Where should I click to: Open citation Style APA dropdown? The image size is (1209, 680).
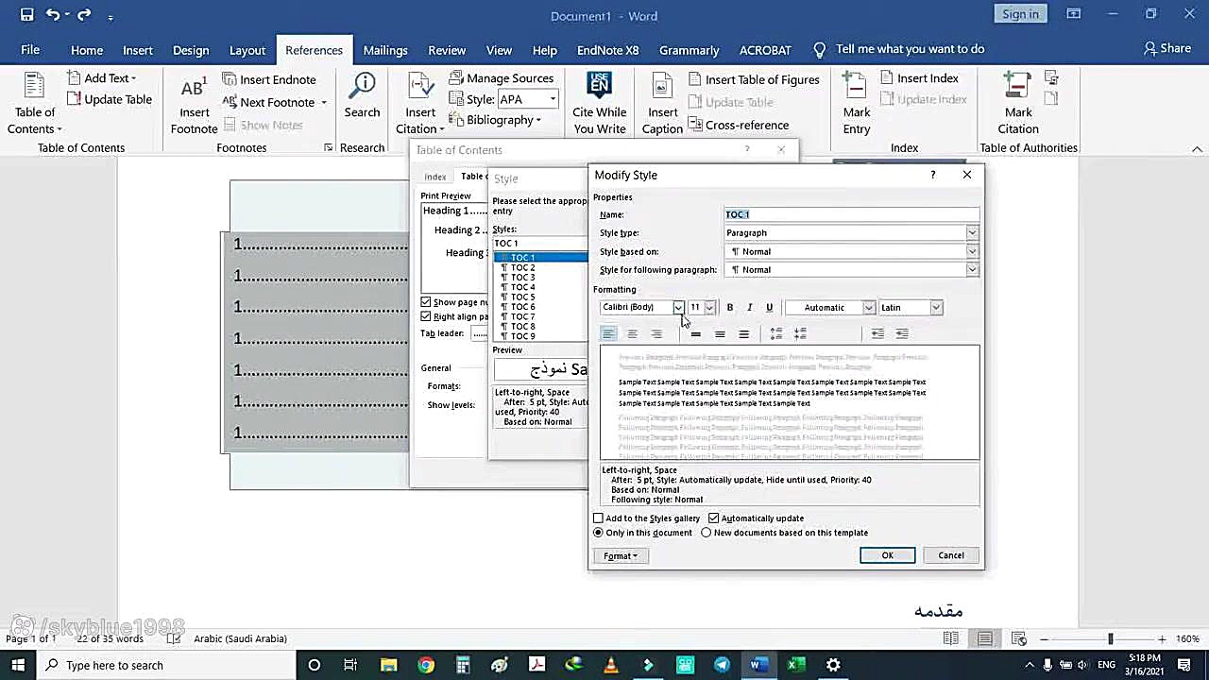pos(553,99)
